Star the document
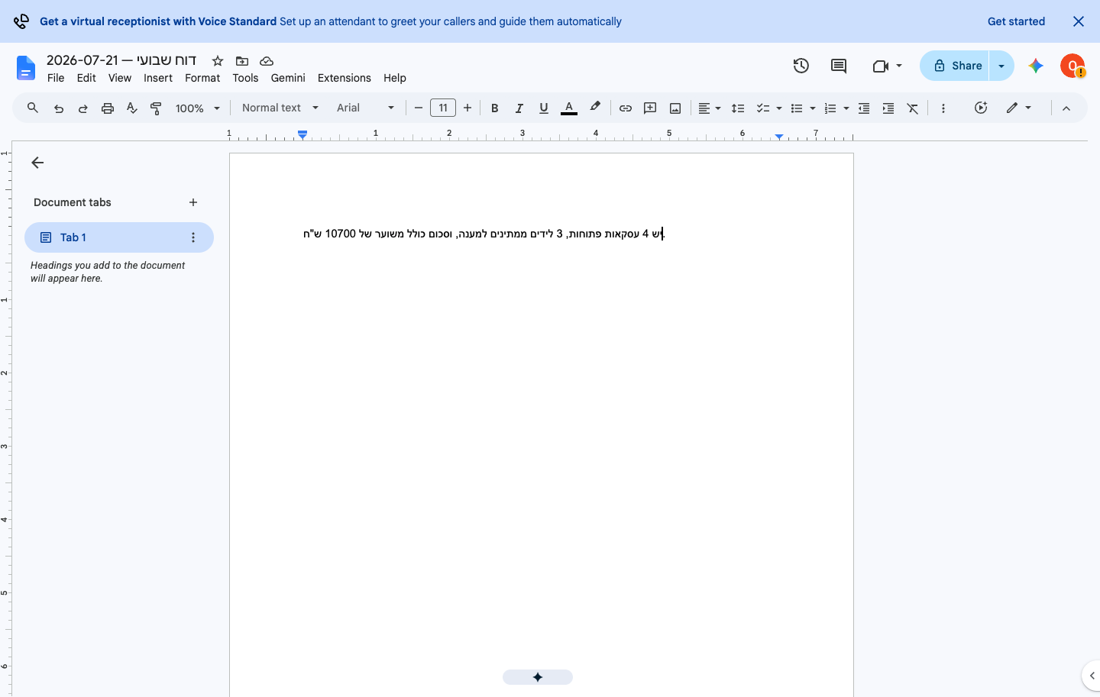This screenshot has height=697, width=1100. click(218, 61)
